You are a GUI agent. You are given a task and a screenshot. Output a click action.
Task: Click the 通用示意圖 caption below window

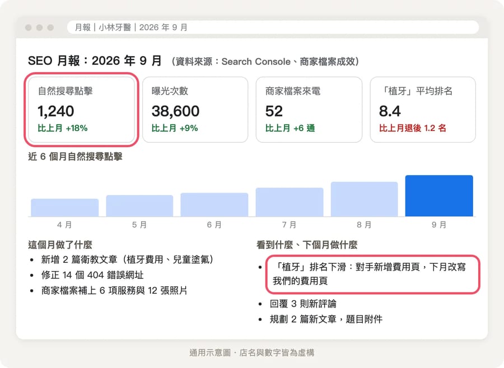pyautogui.click(x=252, y=352)
